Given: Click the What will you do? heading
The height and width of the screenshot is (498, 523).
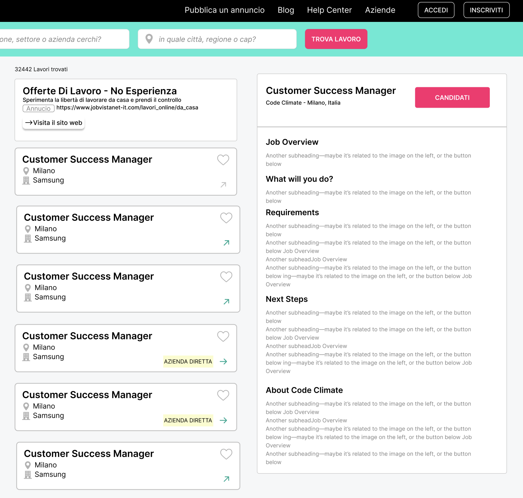Looking at the screenshot, I should point(299,179).
